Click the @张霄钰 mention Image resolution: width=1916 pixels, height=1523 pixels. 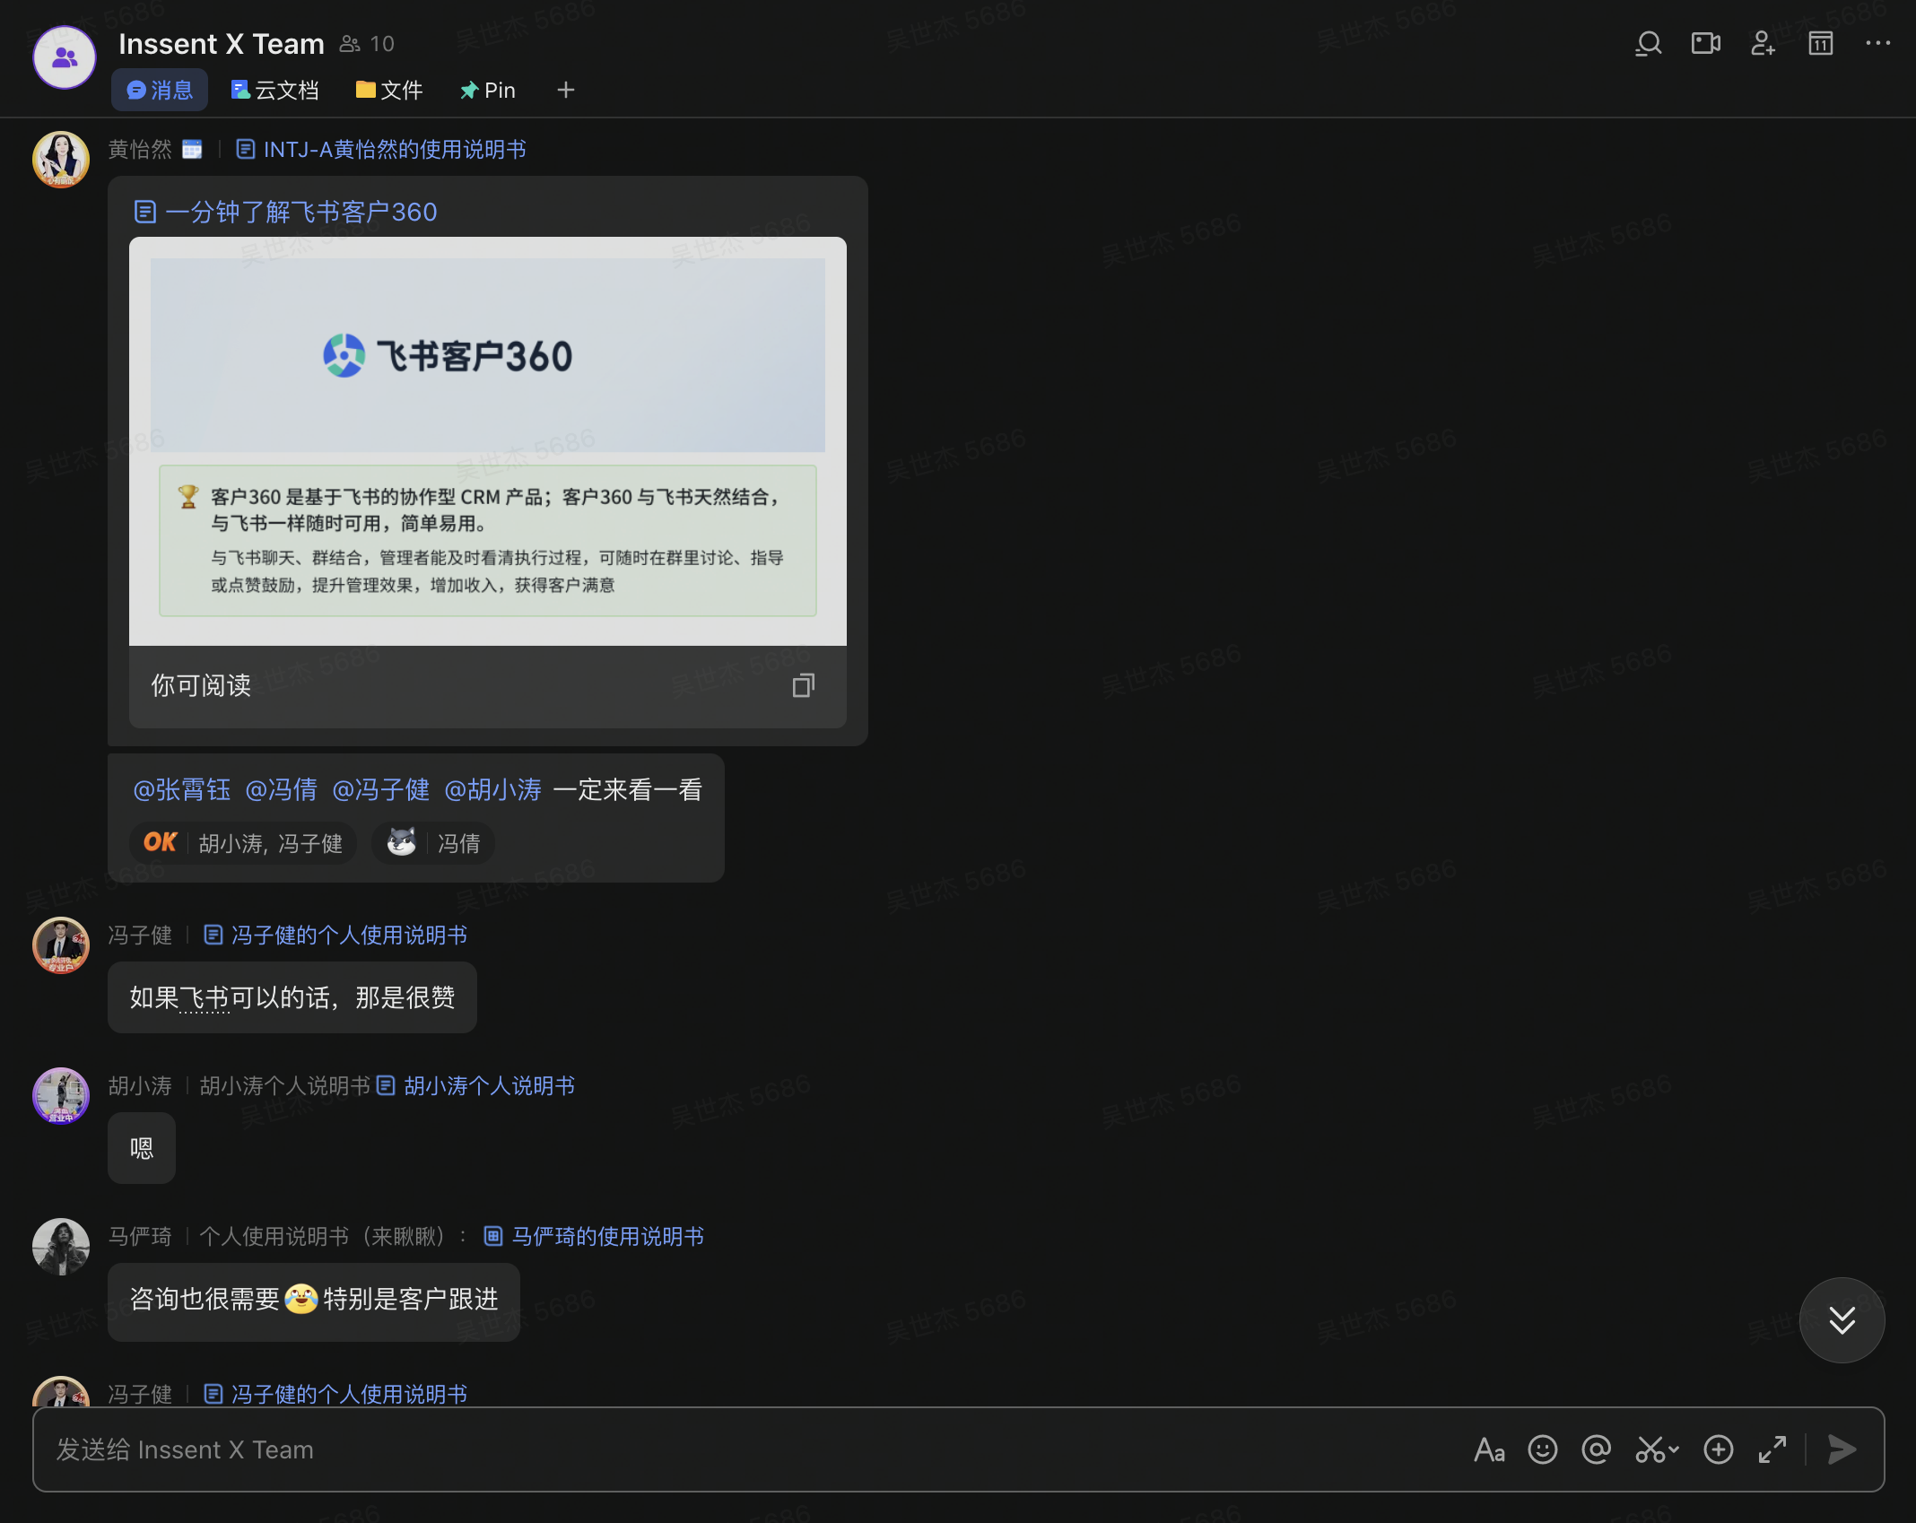[x=182, y=789]
